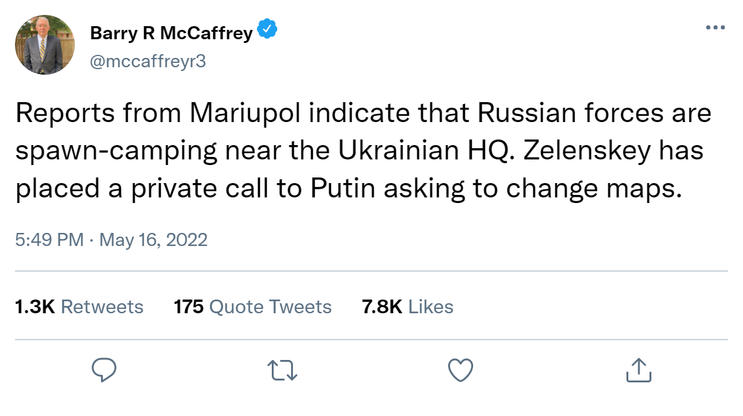Click the retweet arrows icon
The image size is (743, 416).
pos(282,370)
